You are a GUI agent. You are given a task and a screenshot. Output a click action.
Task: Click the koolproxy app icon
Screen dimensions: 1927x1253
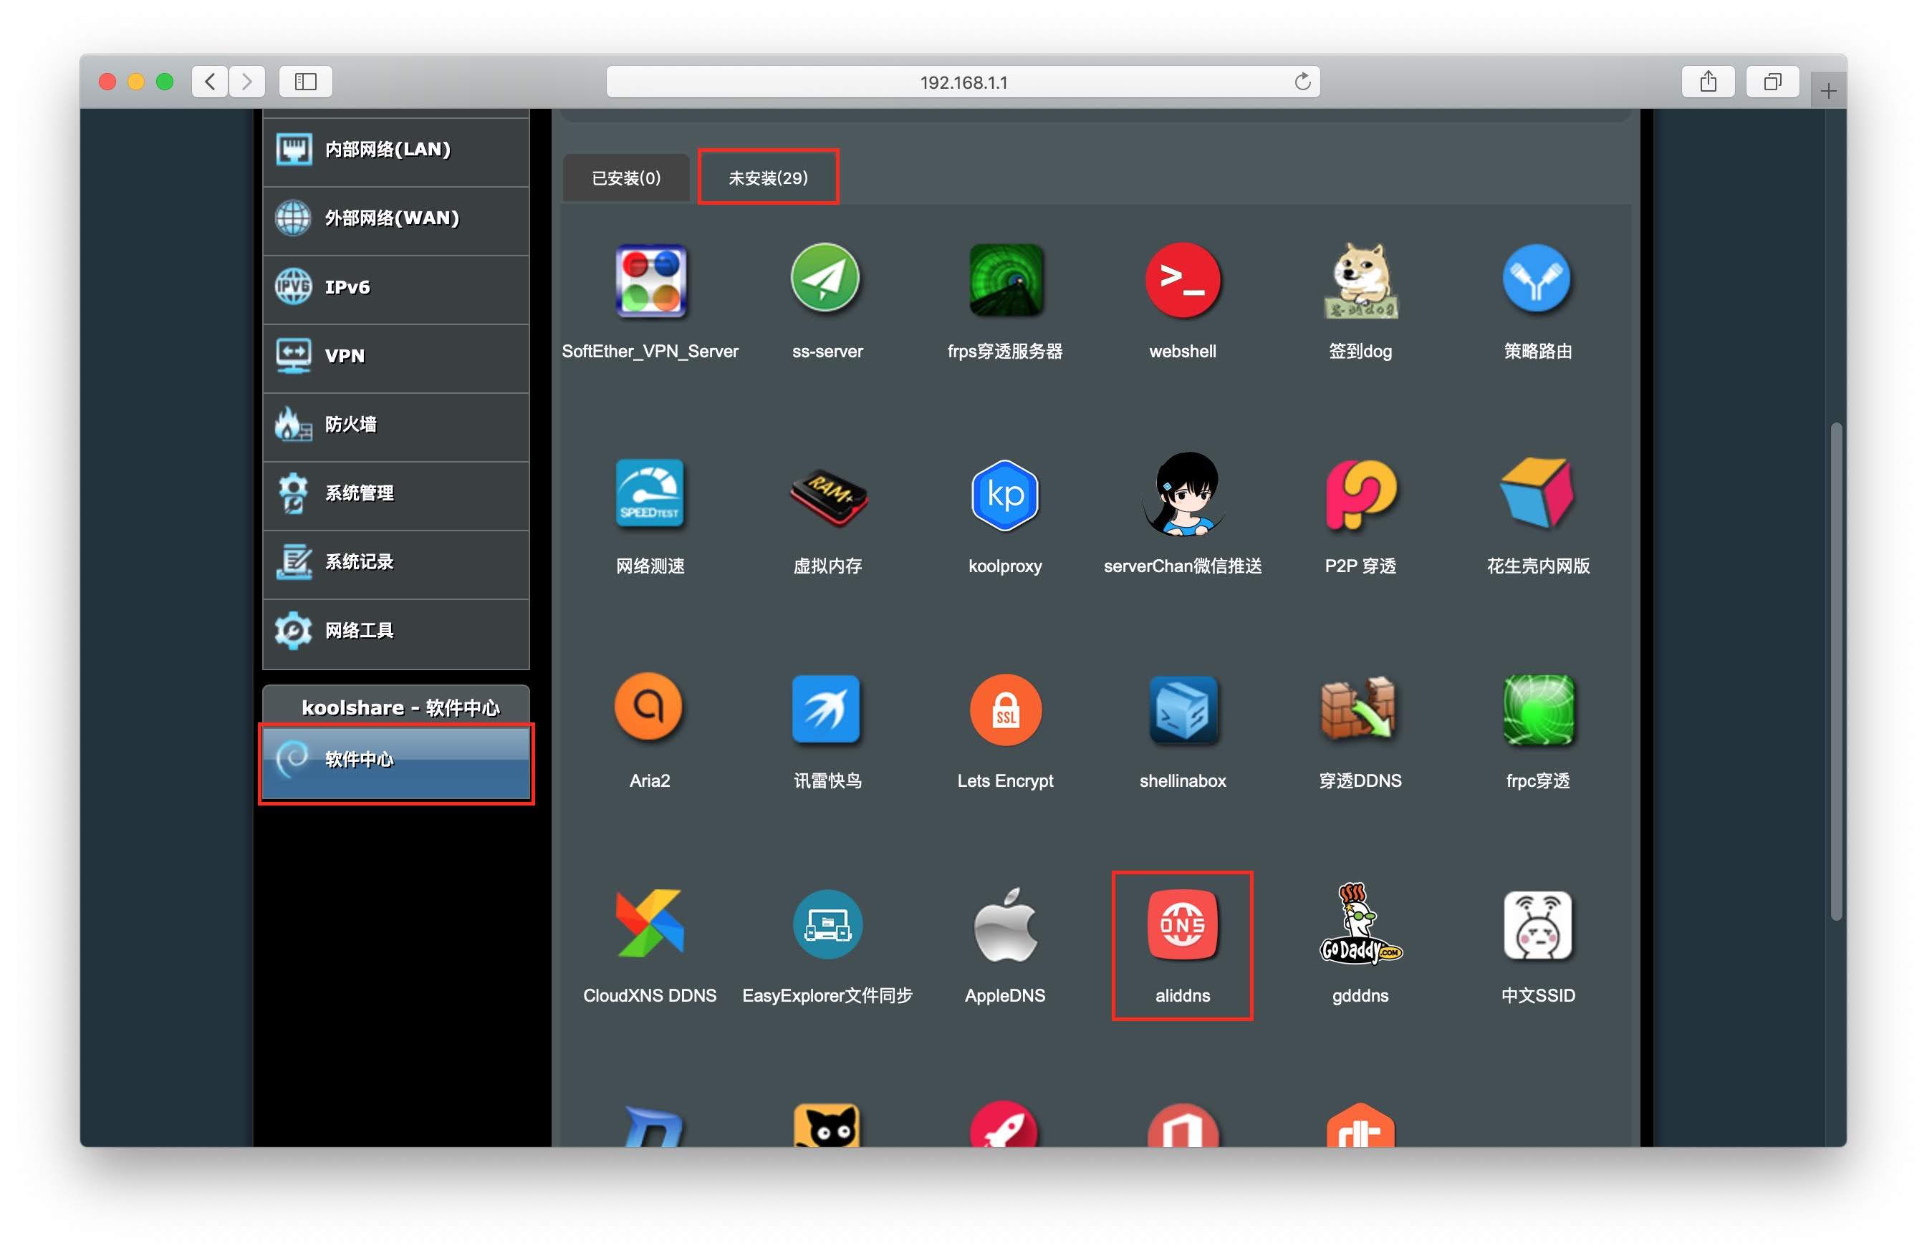pos(1004,495)
